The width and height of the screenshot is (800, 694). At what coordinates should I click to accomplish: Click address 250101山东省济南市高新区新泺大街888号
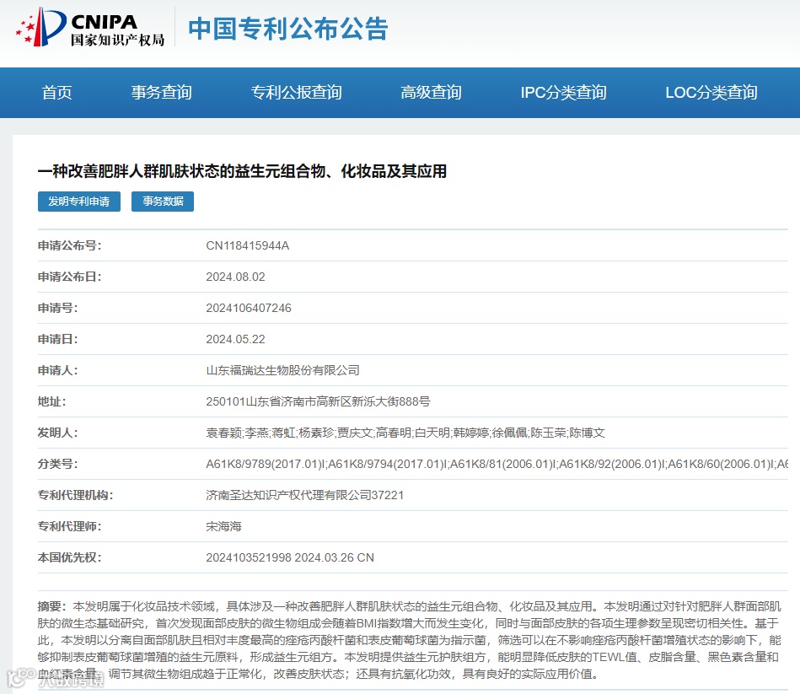click(x=318, y=401)
